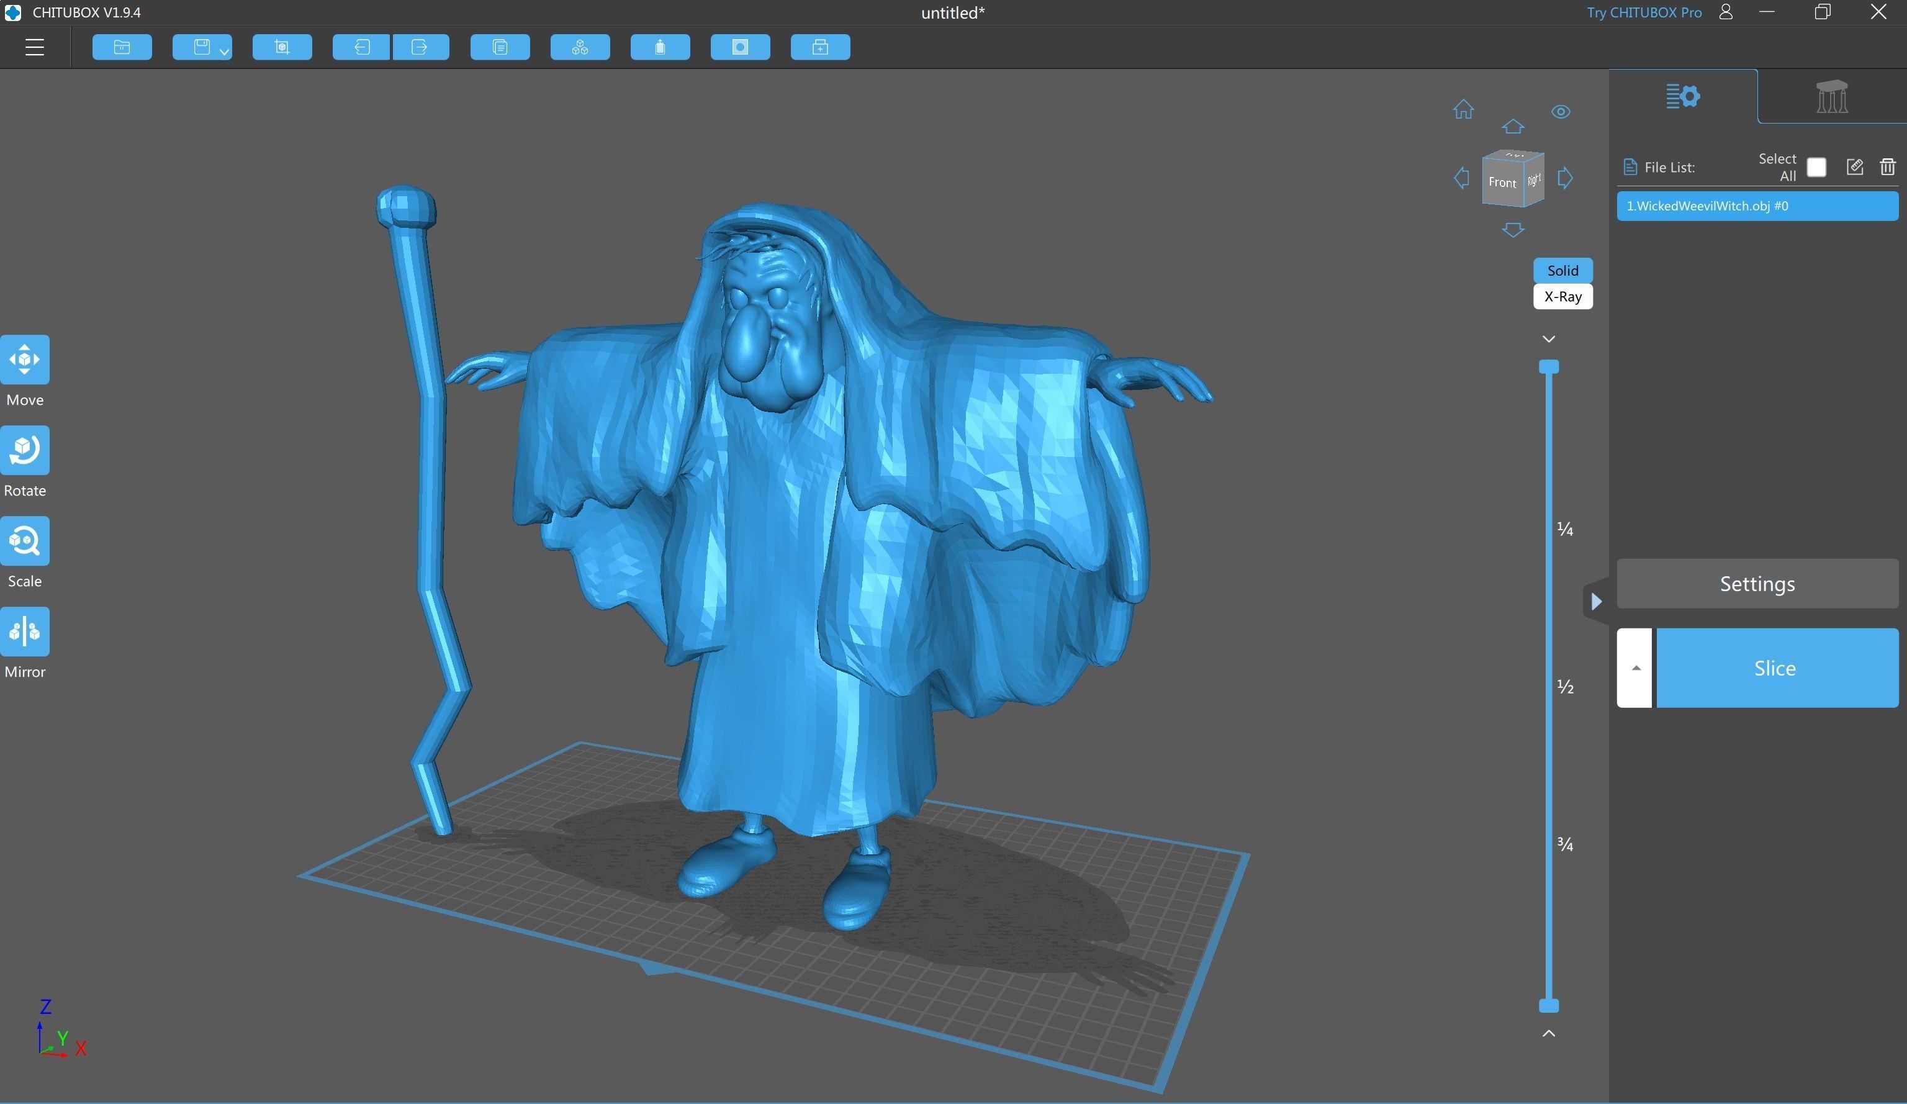The width and height of the screenshot is (1907, 1104).
Task: Select 1.WickedWeevilWitch.obj #0 in file list
Action: click(x=1757, y=206)
